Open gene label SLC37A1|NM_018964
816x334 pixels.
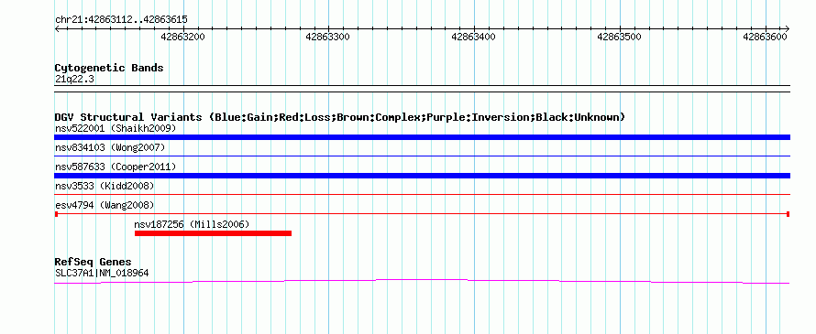[102, 273]
